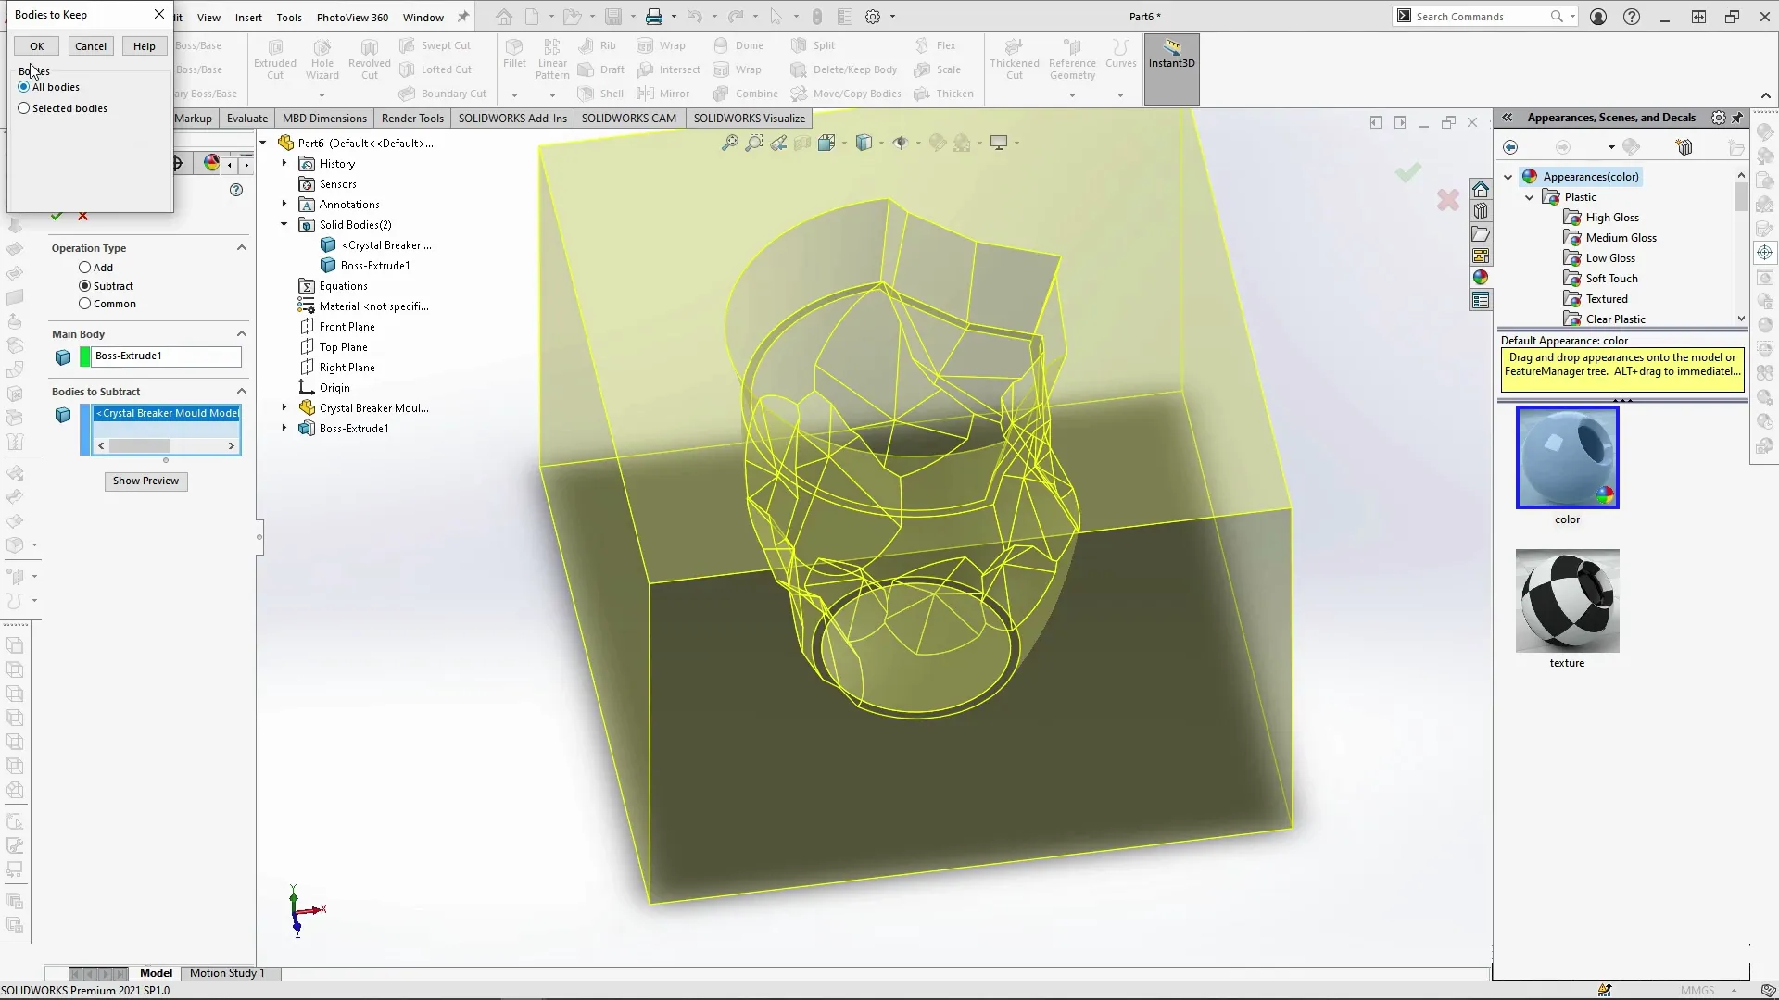Viewport: 1779px width, 1000px height.
Task: Toggle Instant3D mode
Action: click(1171, 57)
